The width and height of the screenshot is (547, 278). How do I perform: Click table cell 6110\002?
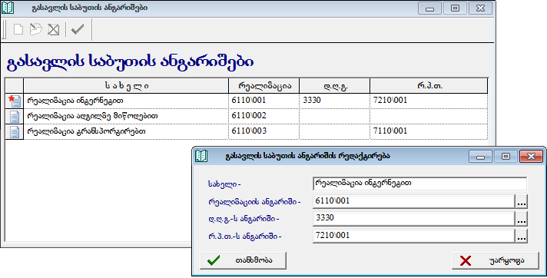[264, 116]
